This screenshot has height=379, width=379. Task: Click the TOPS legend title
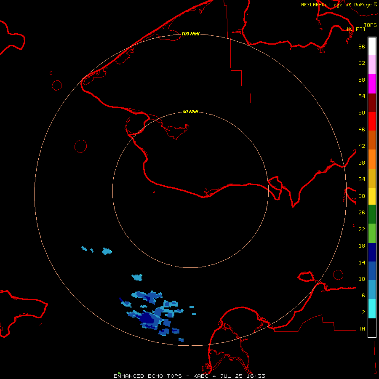[370, 25]
